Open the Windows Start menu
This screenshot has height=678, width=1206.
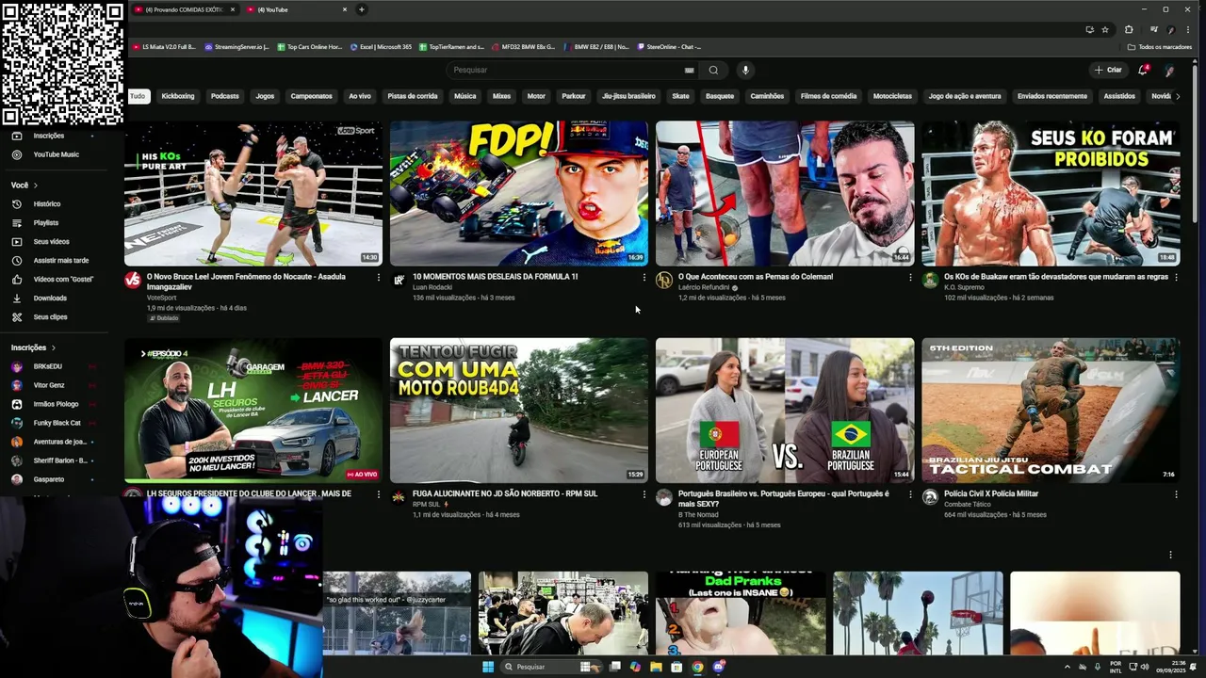pos(488,667)
